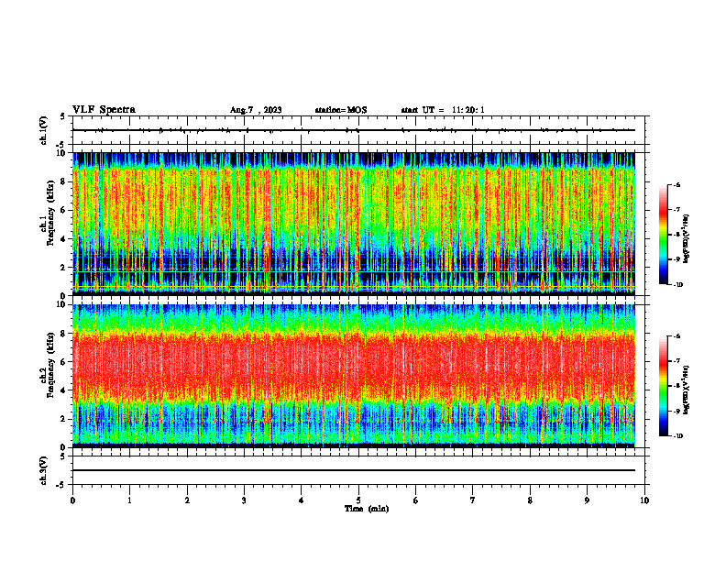Screen dimensions: 726x561
Task: Click the "5" tick on ch.3(V) axis
Action: 63,456
